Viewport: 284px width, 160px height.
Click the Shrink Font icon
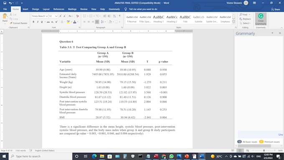click(x=64, y=16)
